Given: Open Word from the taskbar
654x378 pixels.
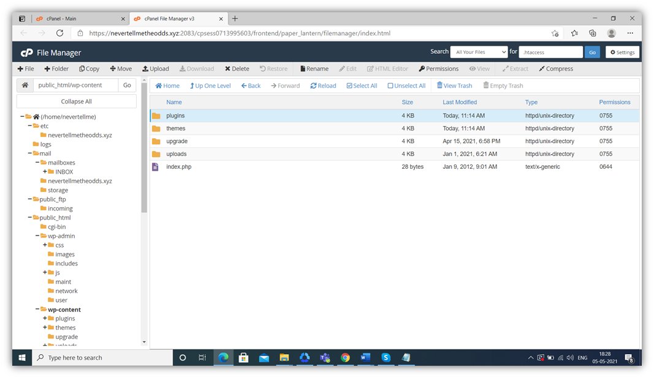Looking at the screenshot, I should coord(365,358).
